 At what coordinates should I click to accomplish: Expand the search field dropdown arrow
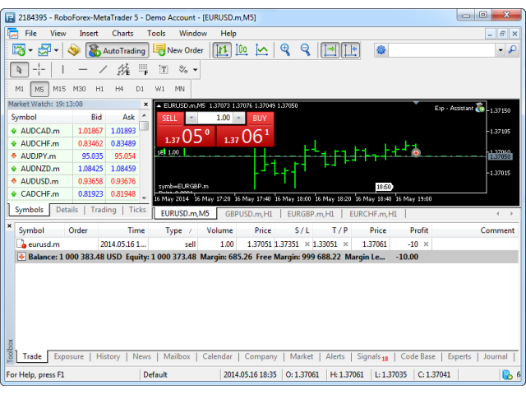501,50
